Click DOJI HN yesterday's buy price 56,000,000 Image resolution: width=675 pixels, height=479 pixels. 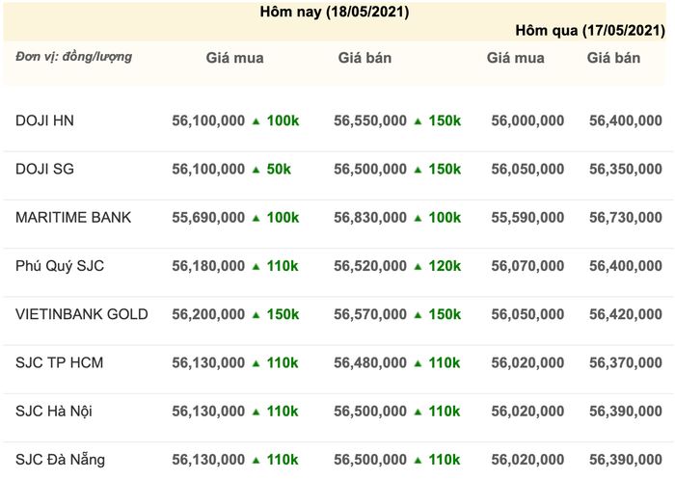[x=527, y=120]
